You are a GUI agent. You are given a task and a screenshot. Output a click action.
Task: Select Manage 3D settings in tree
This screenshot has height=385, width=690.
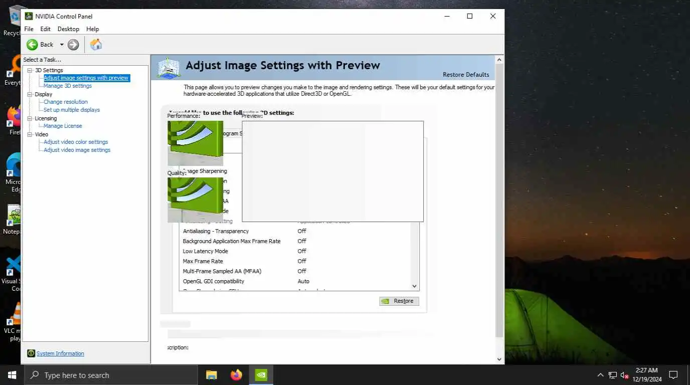(x=68, y=86)
